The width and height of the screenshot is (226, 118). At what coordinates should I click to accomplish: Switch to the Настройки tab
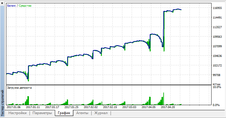(x=17, y=113)
